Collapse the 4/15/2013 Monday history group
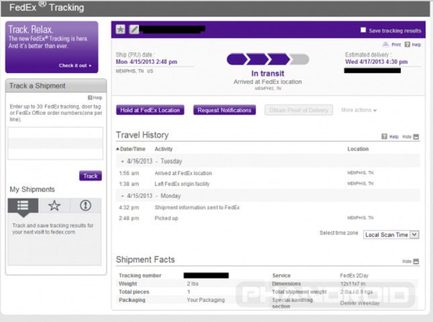 [x=122, y=196]
